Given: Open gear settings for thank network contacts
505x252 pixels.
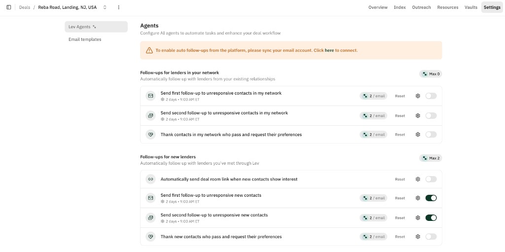Looking at the screenshot, I should point(418,134).
